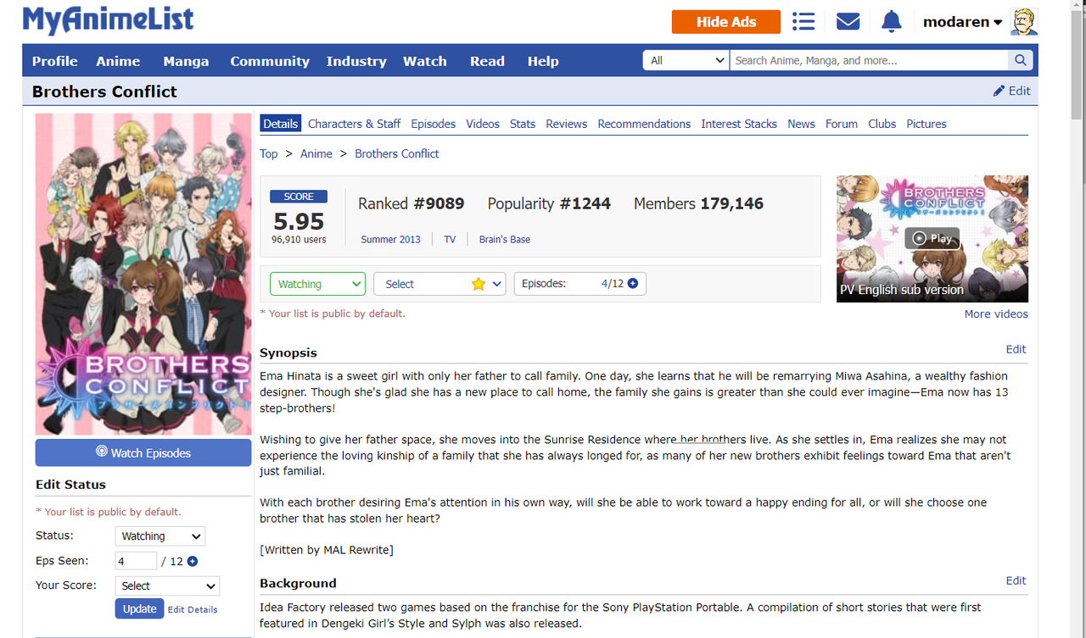This screenshot has height=638, width=1086.
Task: Switch to the Reviews tab
Action: click(x=566, y=124)
